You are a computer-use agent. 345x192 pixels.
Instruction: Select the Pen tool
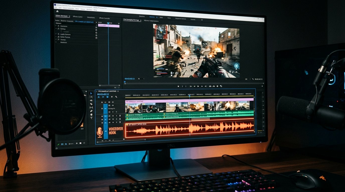point(91,111)
